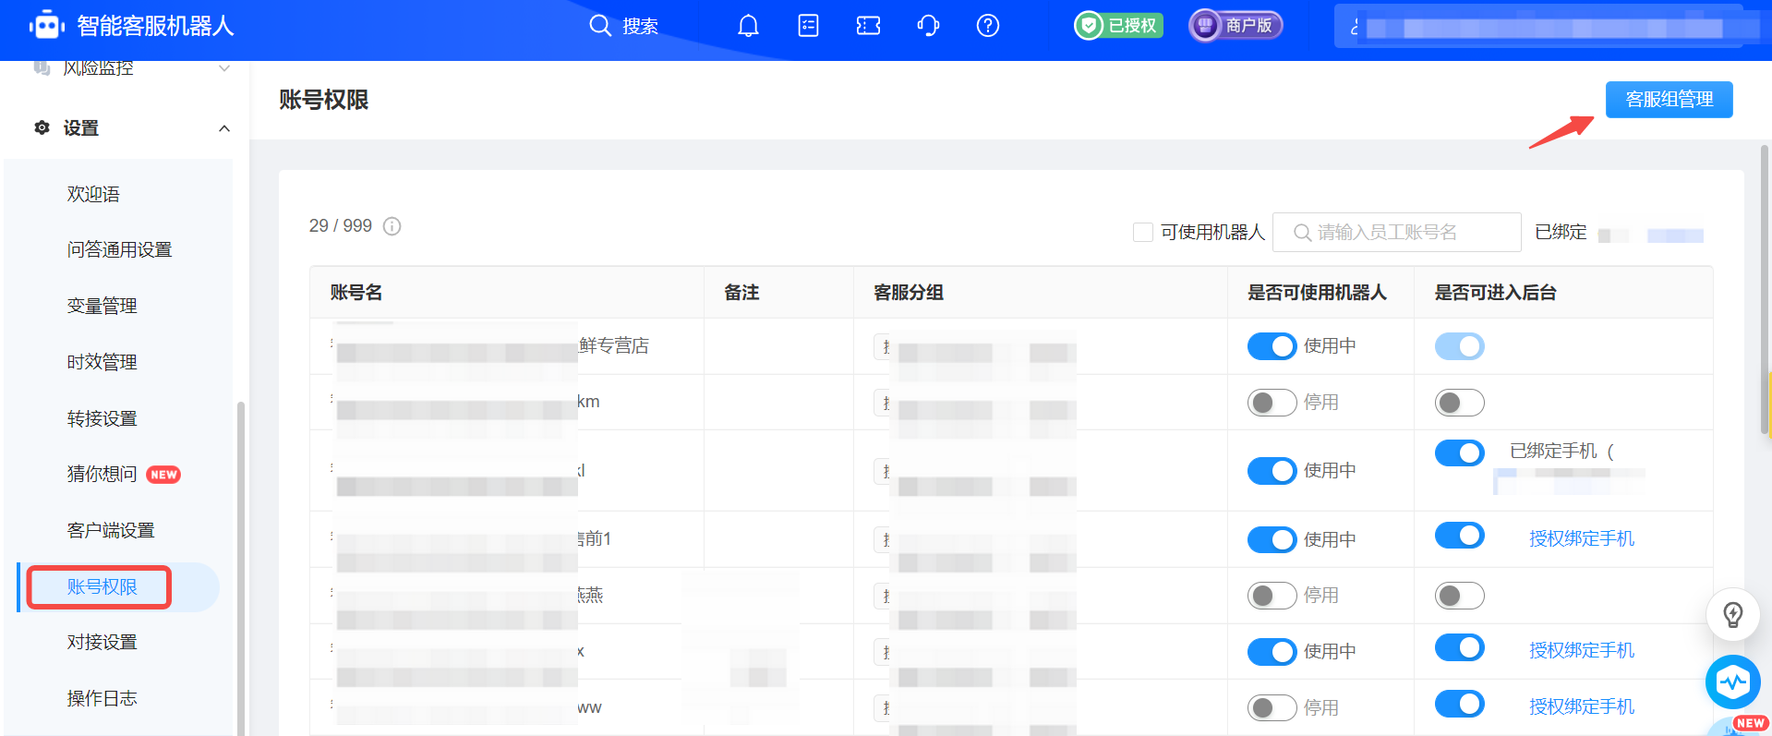Open 变量管理 menu item
Screen dimensions: 1772x736
coord(102,307)
